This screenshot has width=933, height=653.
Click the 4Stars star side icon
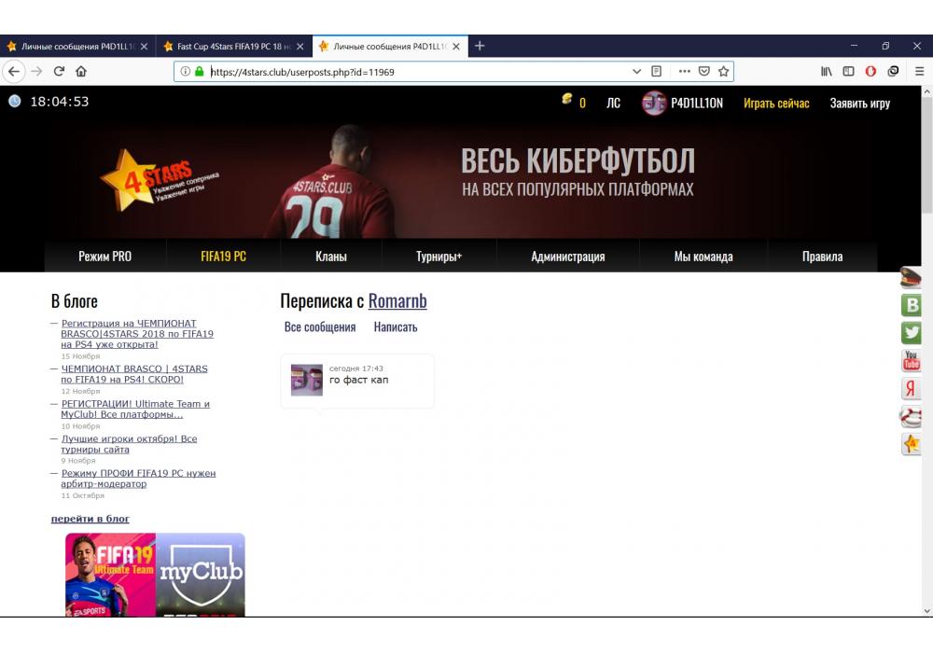(x=911, y=444)
